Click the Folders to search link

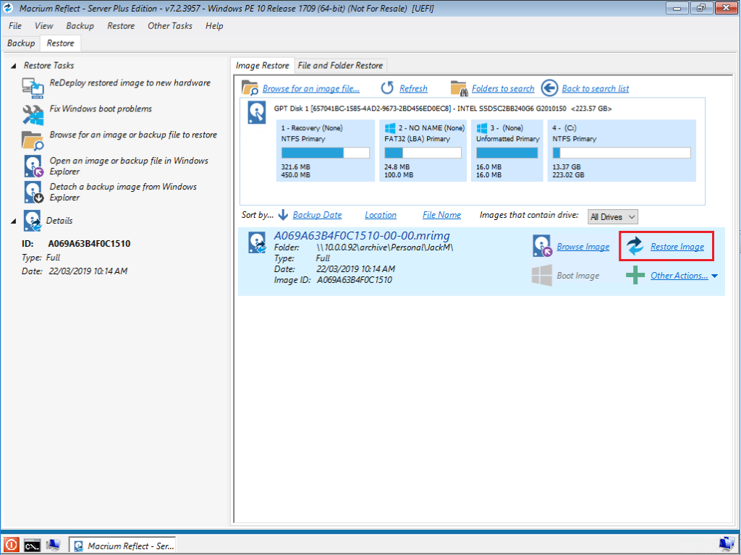502,88
